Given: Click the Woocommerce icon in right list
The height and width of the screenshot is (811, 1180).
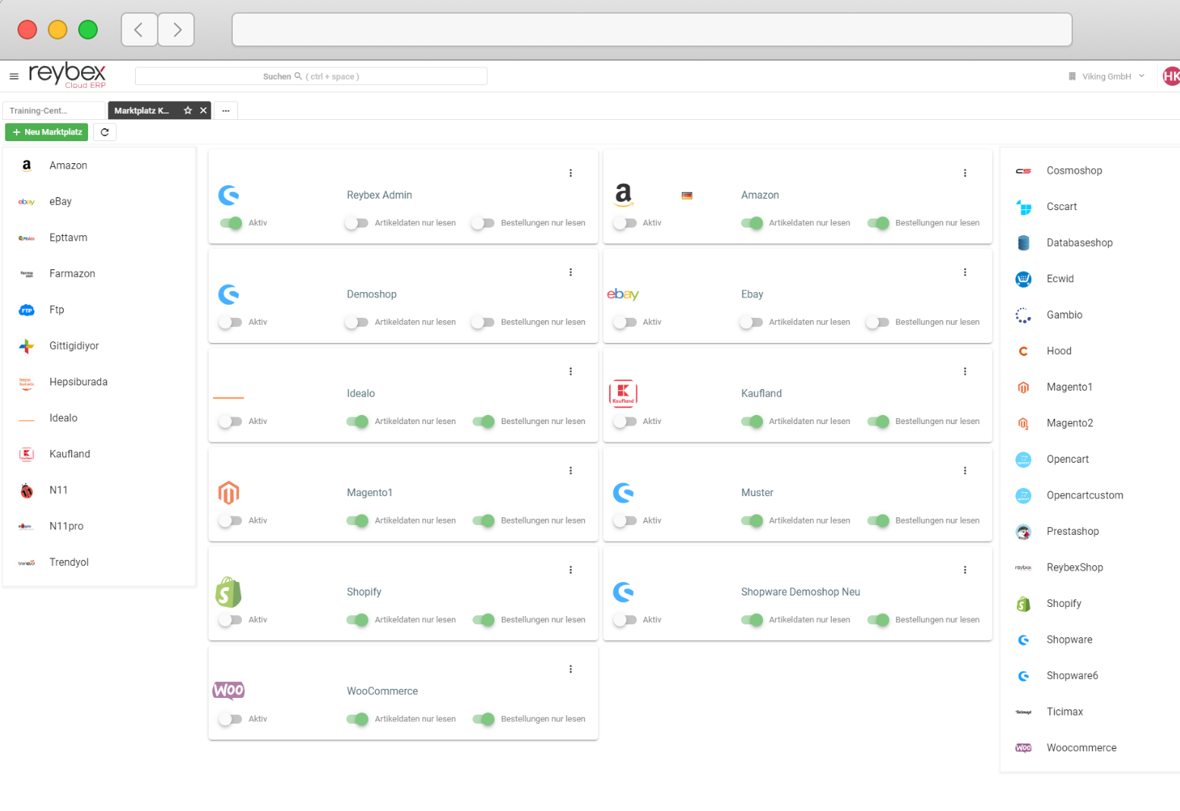Looking at the screenshot, I should 1023,748.
